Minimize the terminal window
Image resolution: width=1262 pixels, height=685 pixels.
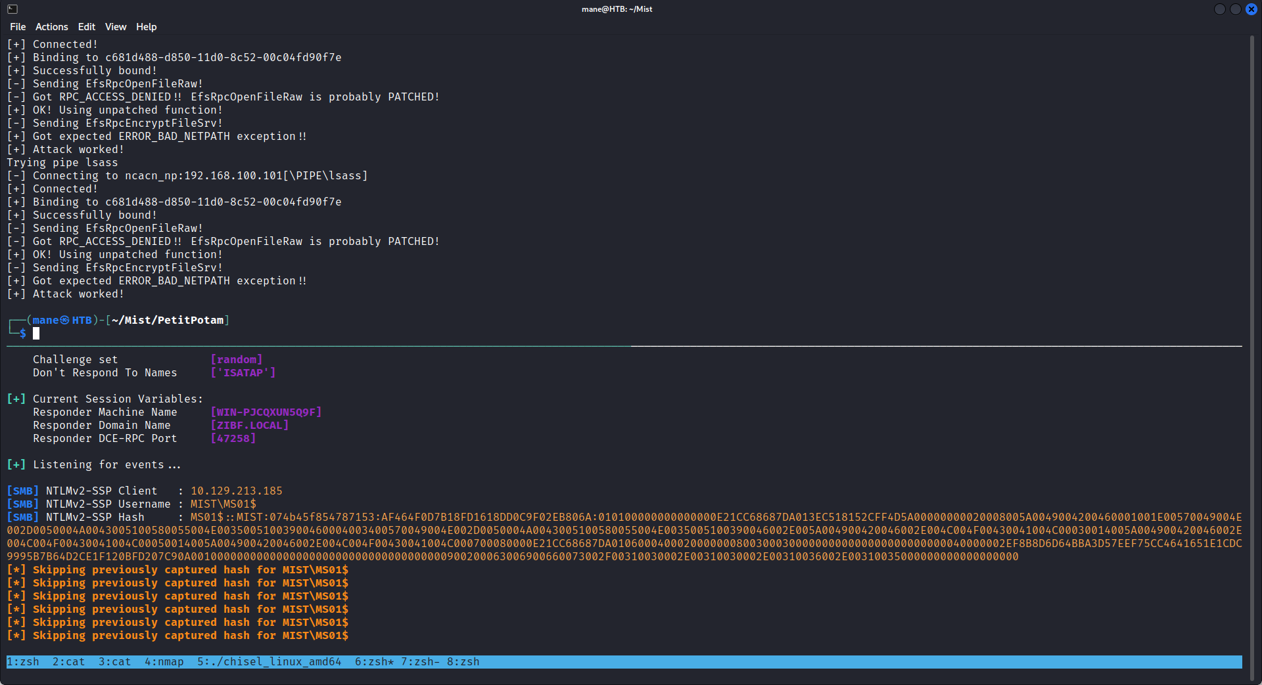click(x=1220, y=9)
